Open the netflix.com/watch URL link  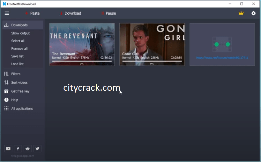[x=222, y=58]
